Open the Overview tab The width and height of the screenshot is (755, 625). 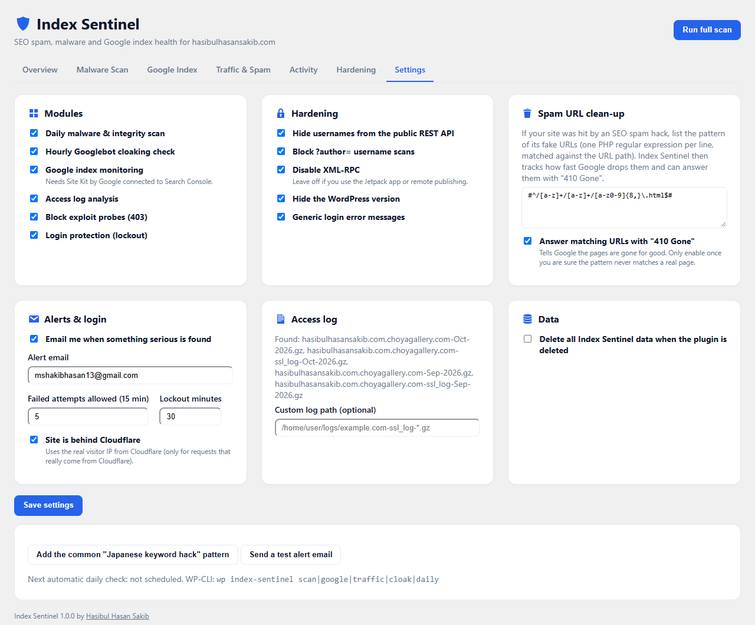40,70
